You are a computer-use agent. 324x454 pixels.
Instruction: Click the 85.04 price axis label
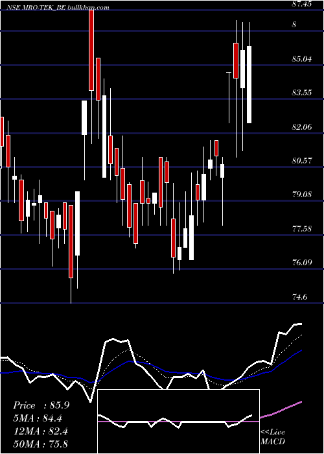(x=302, y=59)
